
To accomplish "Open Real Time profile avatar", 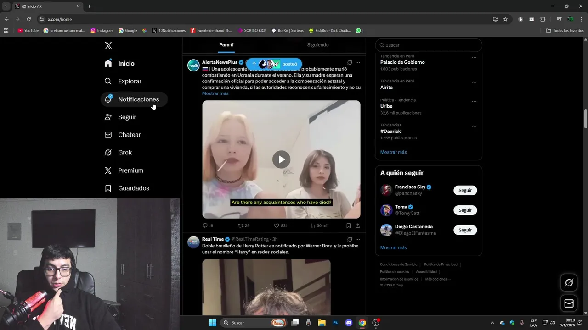I will pos(193,242).
